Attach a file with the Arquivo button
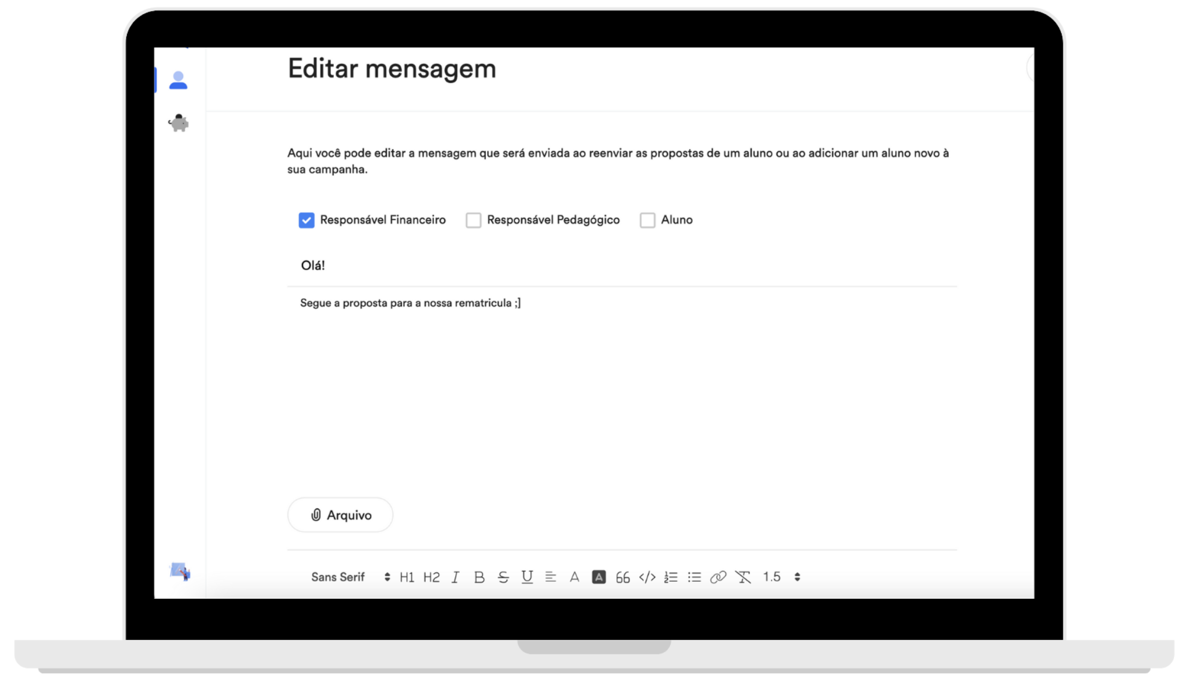The width and height of the screenshot is (1198, 693). point(340,515)
